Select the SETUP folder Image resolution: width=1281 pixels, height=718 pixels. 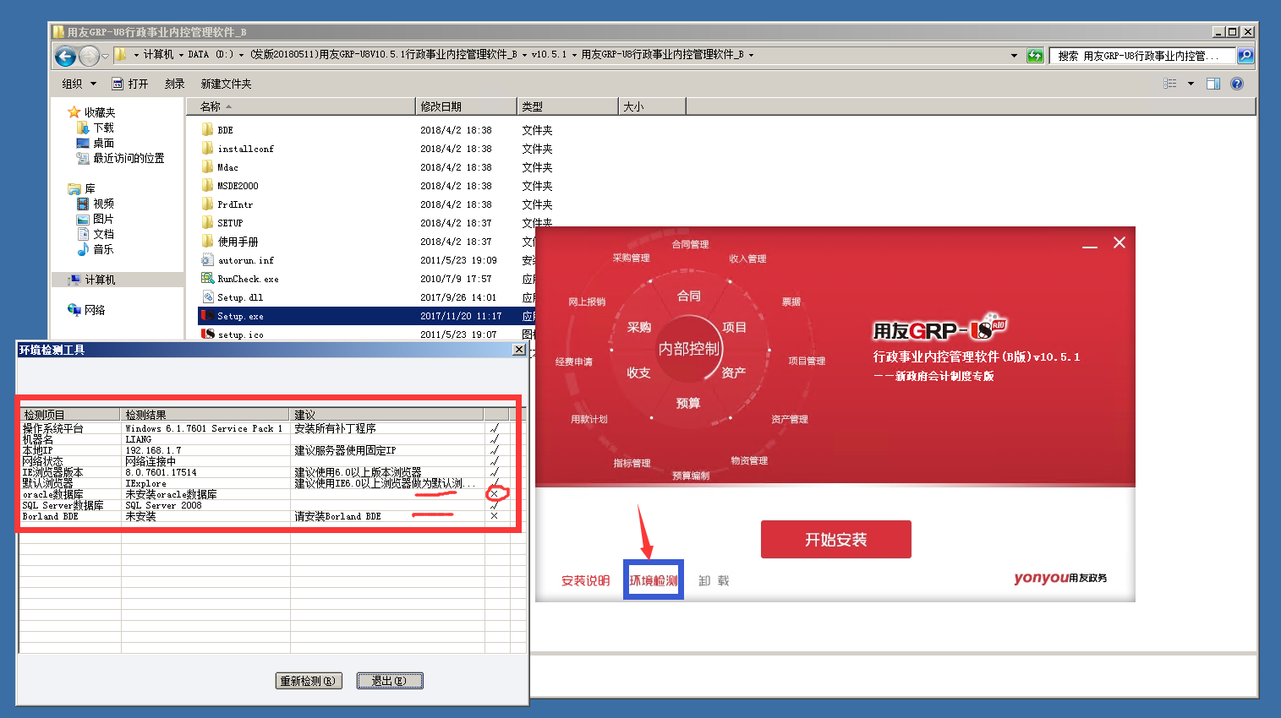223,223
